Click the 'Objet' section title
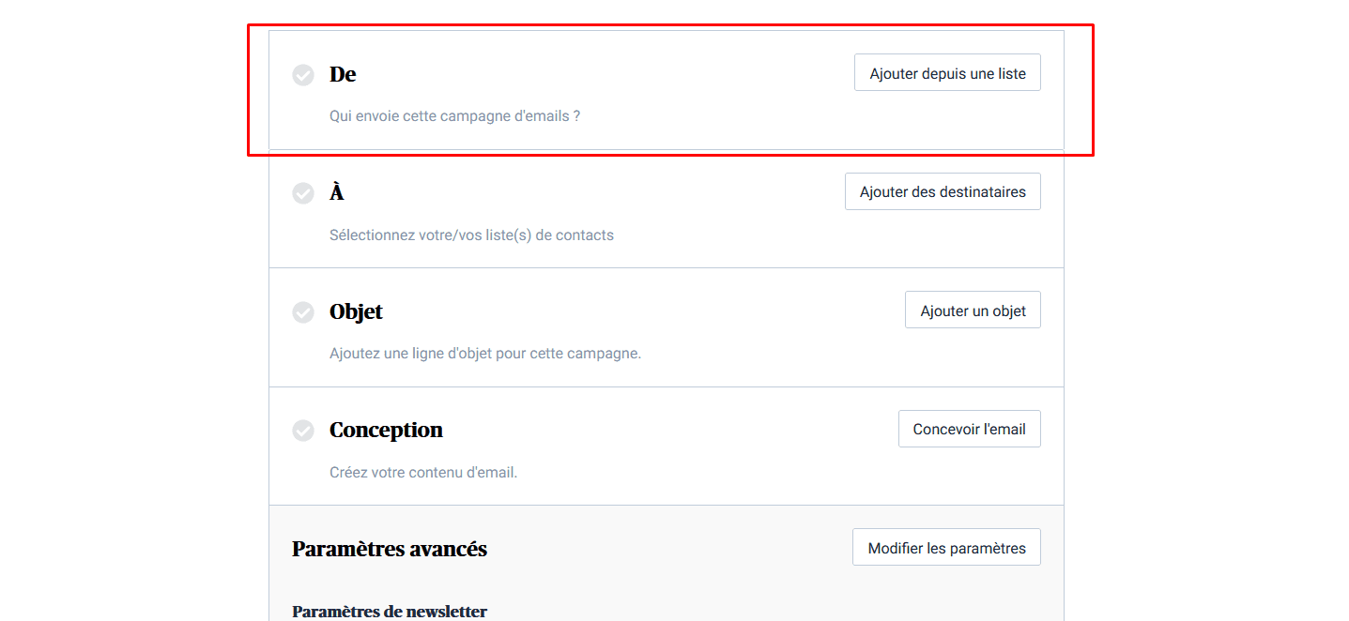Screen dimensions: 1349x621 click(356, 312)
